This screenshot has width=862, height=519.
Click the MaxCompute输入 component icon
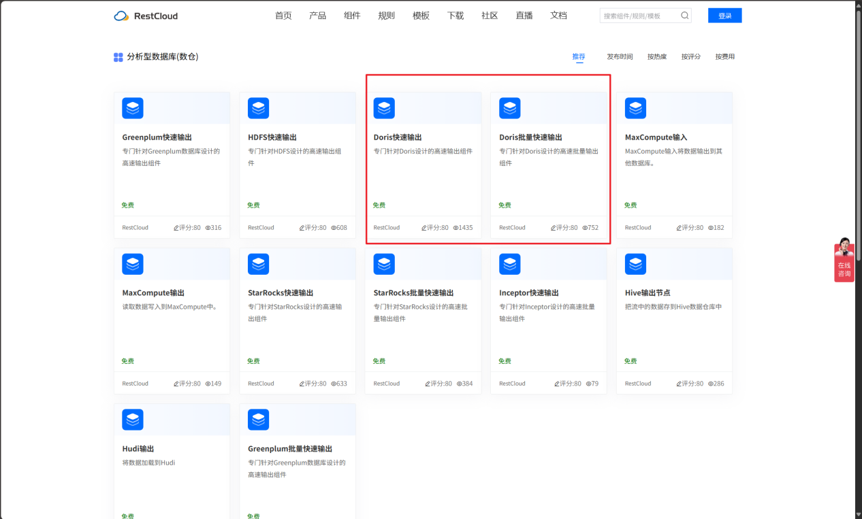coord(635,107)
